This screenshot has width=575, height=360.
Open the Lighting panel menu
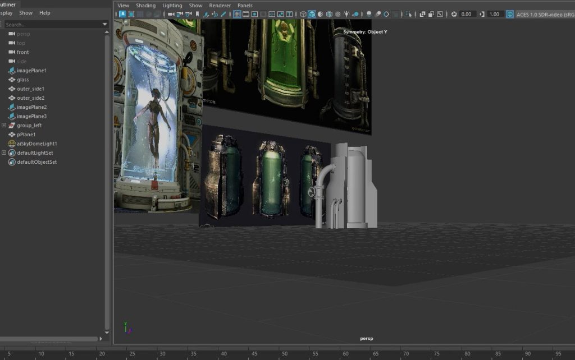point(172,6)
